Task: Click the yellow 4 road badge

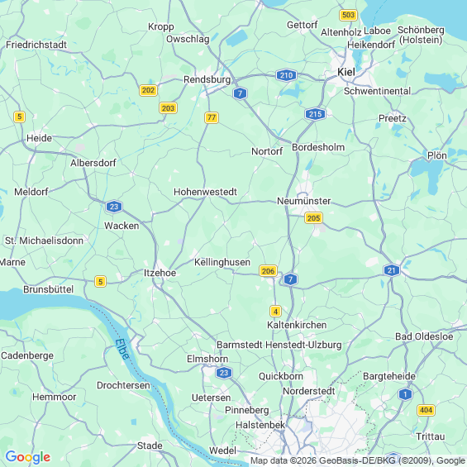Action: point(275,312)
